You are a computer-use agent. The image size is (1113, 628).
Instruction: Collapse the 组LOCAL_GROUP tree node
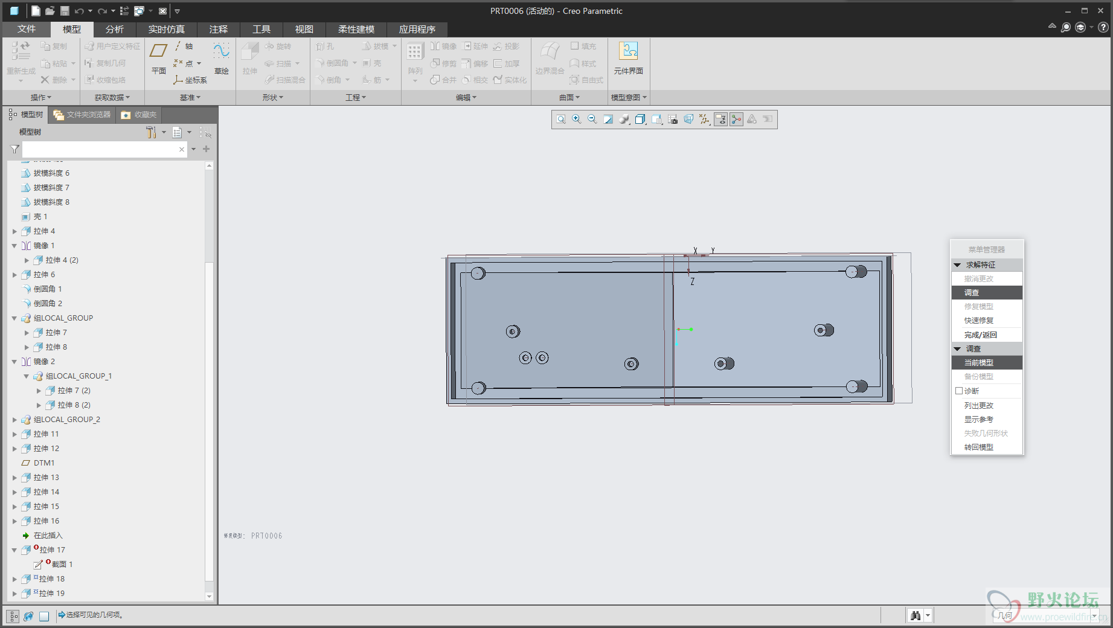(x=14, y=318)
